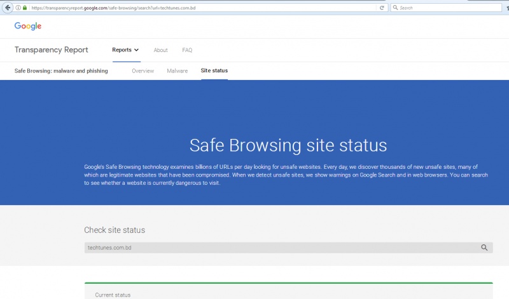The height and width of the screenshot is (299, 509).
Task: Click the Safe Browsing site status heading
Action: [288, 145]
